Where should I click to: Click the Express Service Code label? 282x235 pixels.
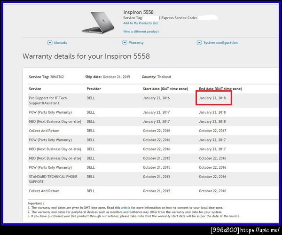(x=179, y=18)
